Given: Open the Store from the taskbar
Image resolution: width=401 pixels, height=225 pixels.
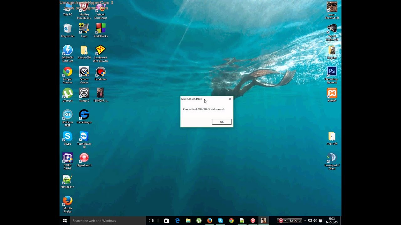Looking at the screenshot, I should (x=166, y=221).
